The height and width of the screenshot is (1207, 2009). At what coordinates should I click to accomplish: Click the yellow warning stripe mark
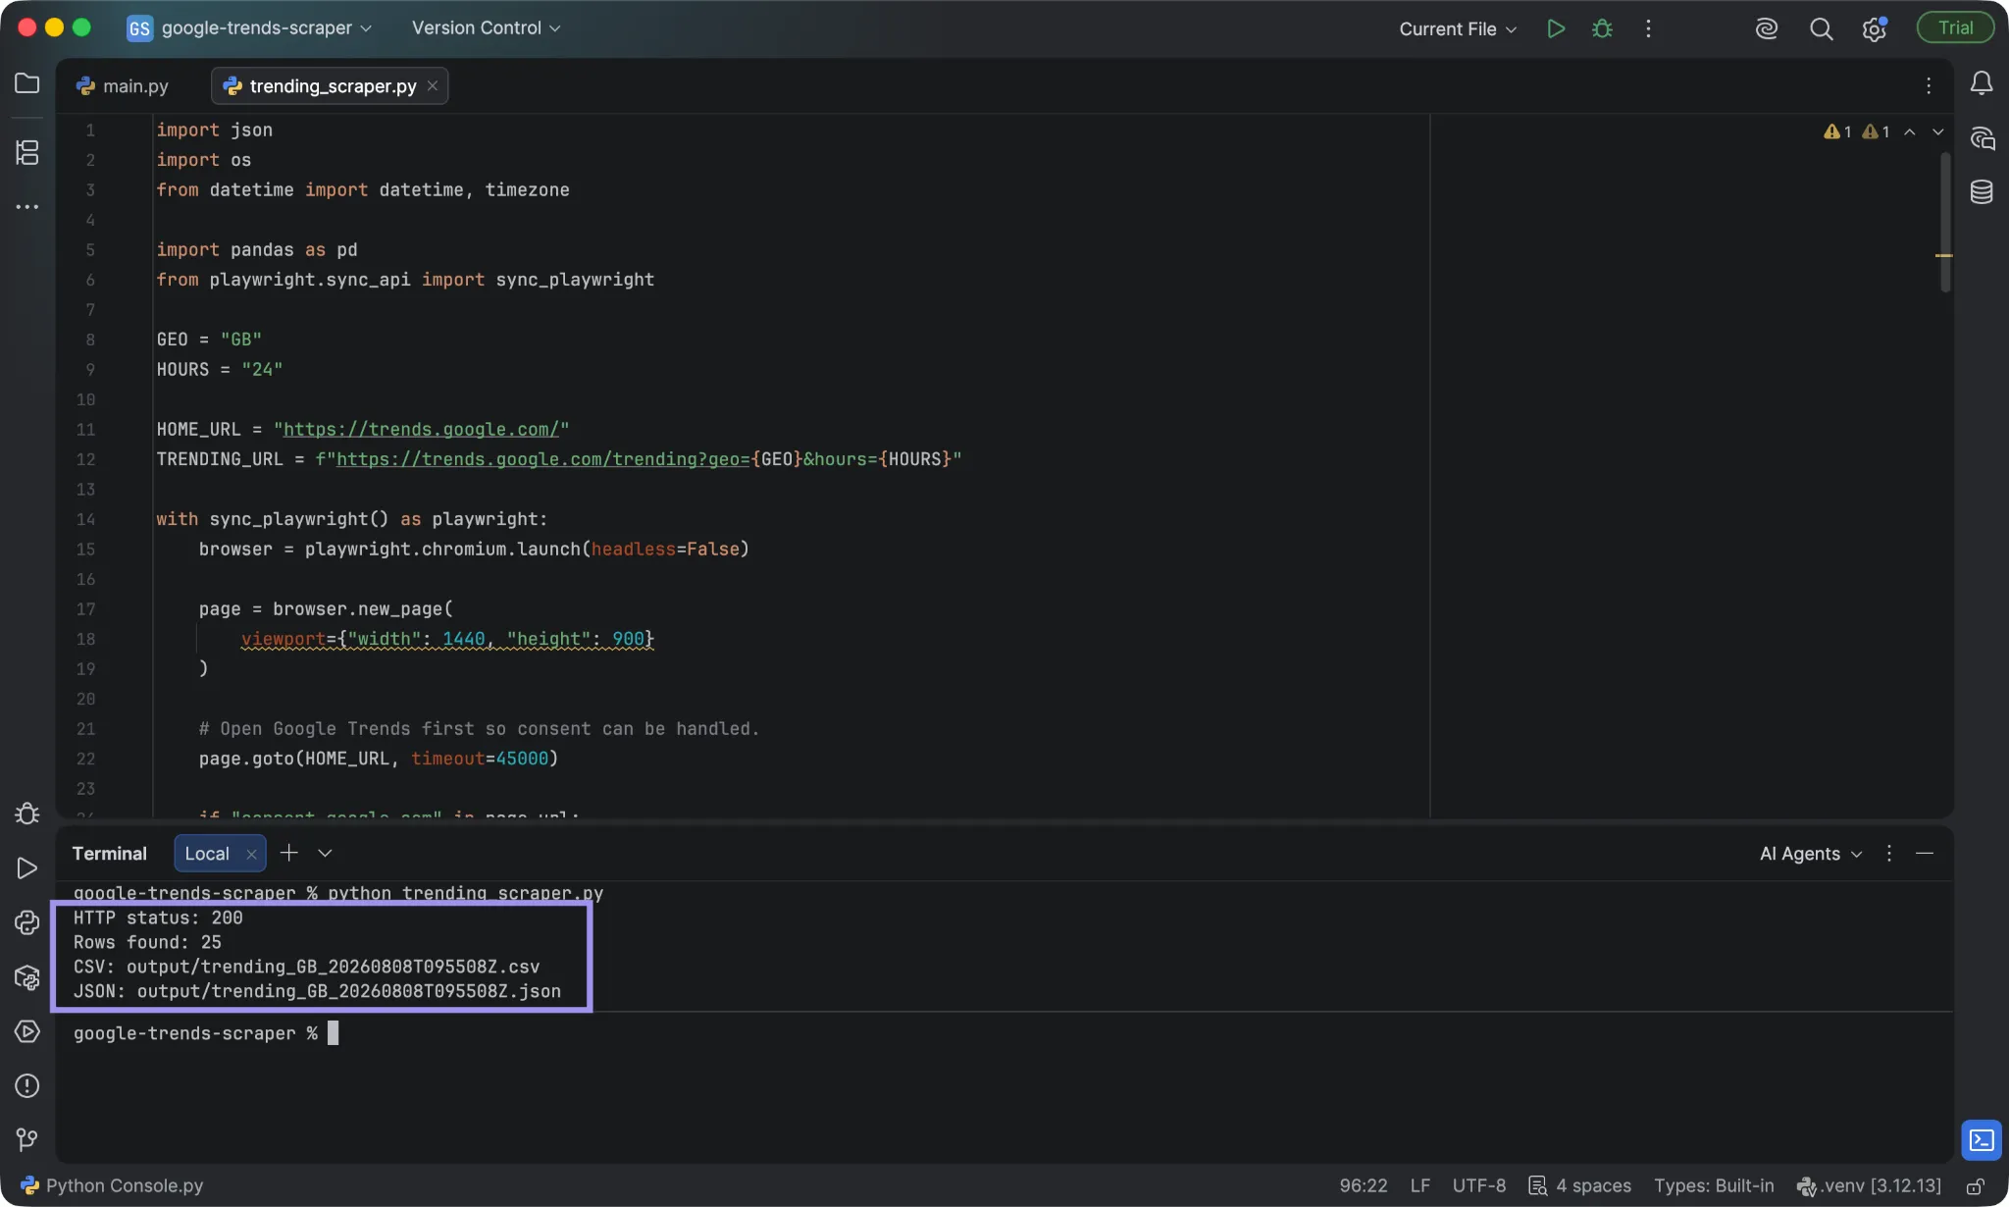point(1944,255)
